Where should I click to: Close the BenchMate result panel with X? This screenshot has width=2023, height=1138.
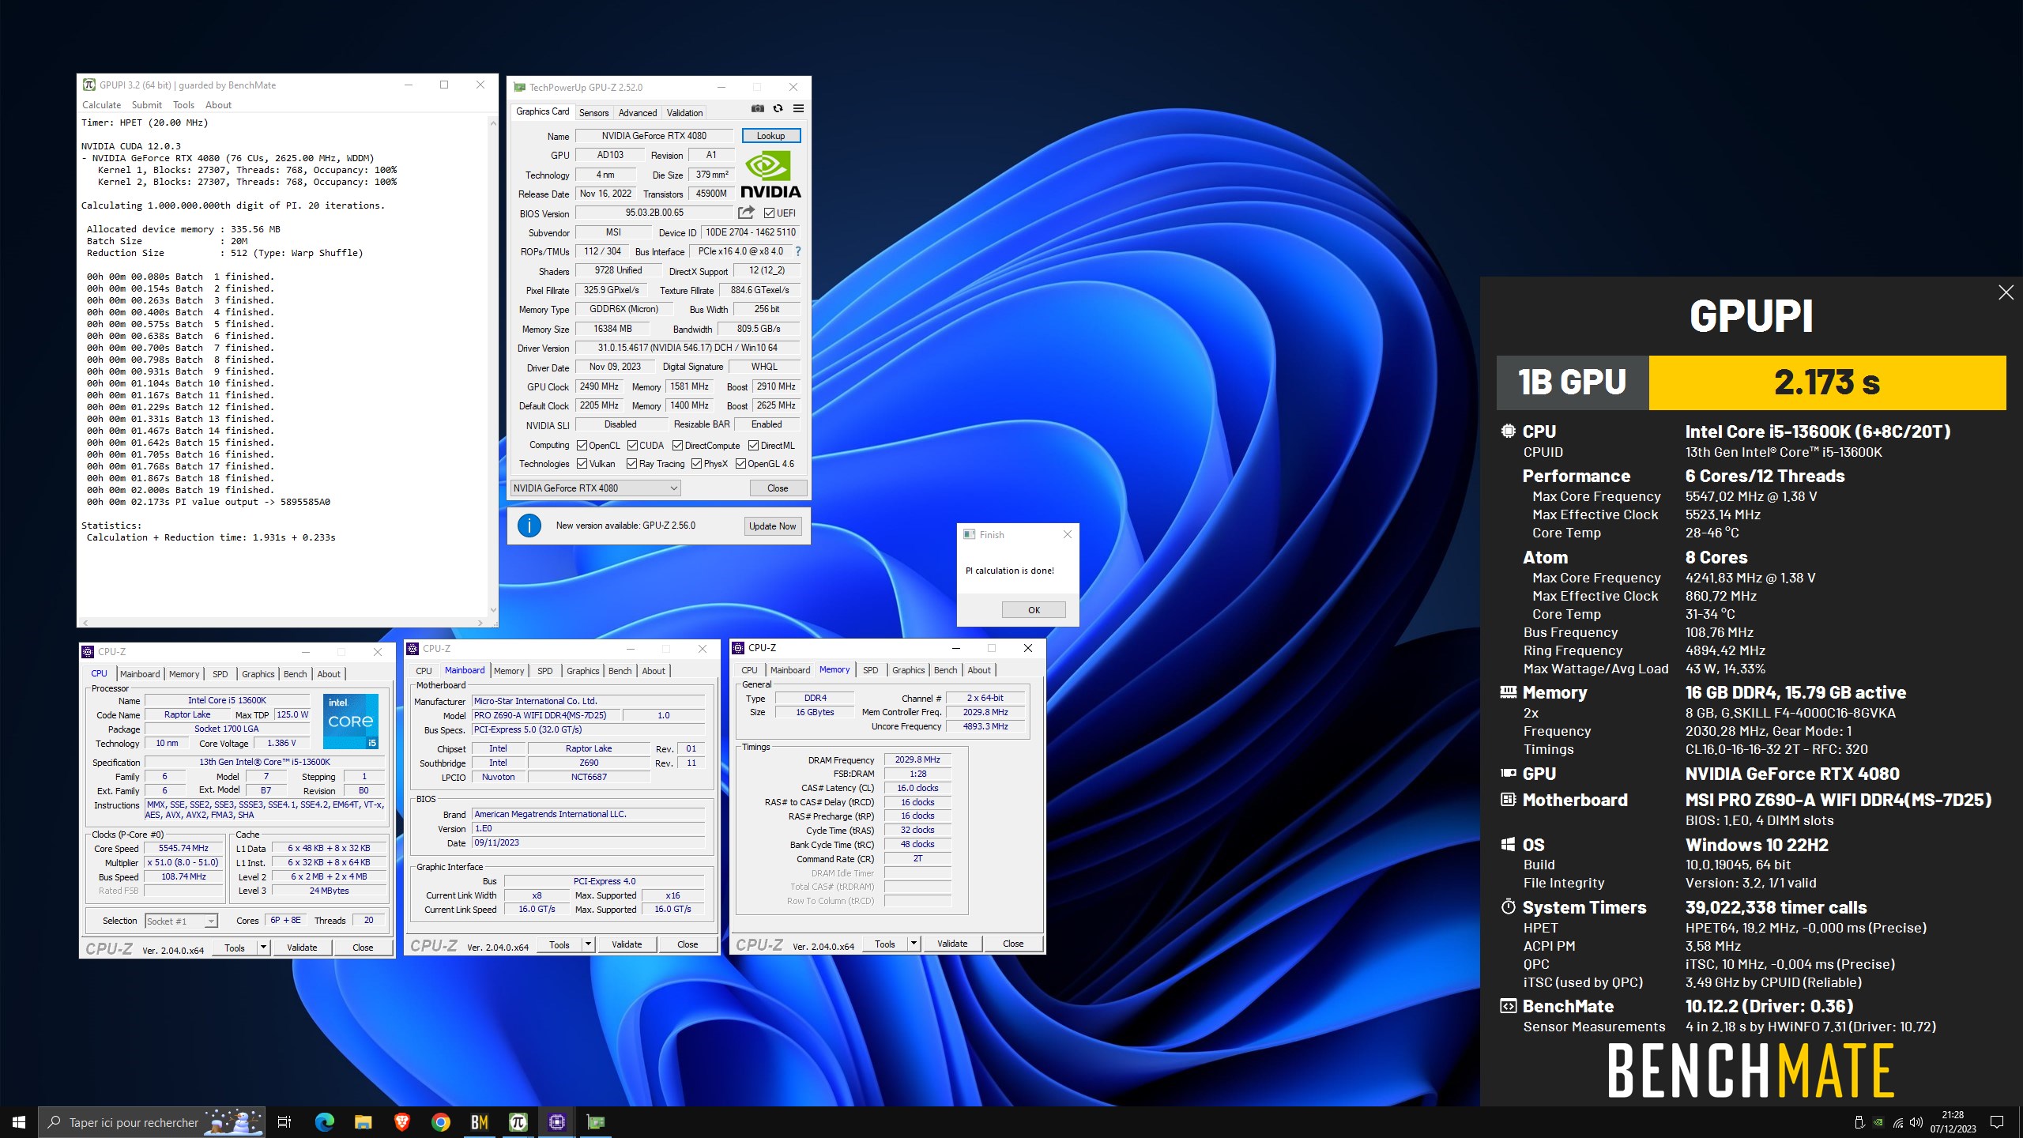[2006, 292]
